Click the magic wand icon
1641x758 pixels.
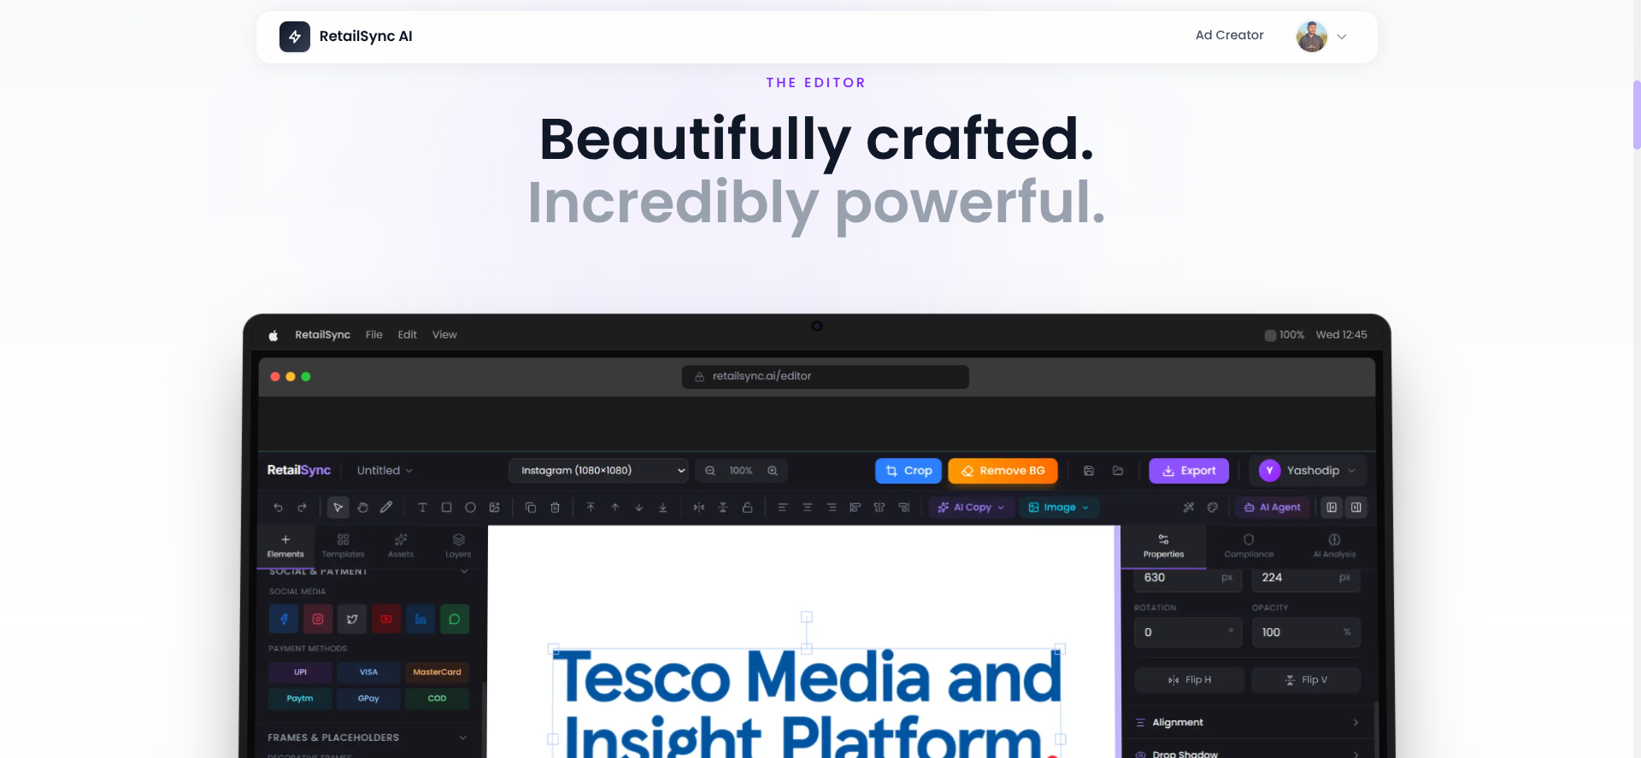click(x=1189, y=508)
